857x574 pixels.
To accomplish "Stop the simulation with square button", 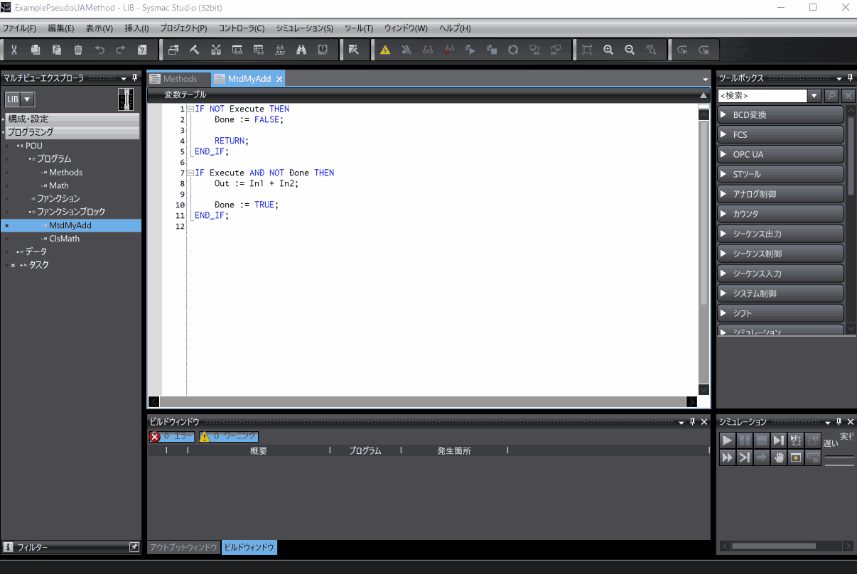I will (761, 440).
